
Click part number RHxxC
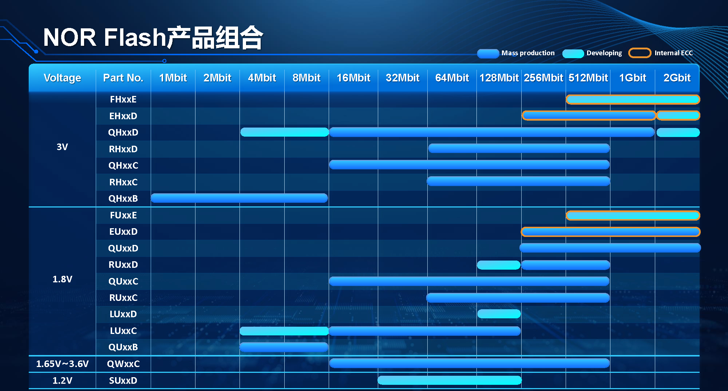(x=123, y=182)
